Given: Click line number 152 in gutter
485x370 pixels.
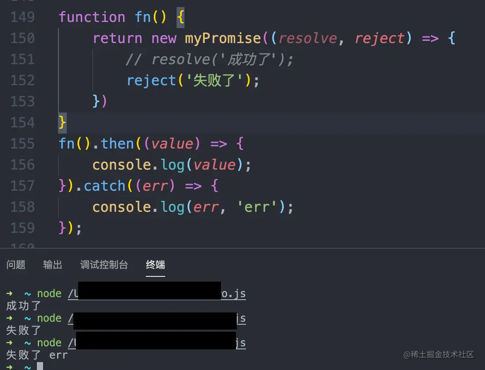Looking at the screenshot, I should (x=22, y=80).
